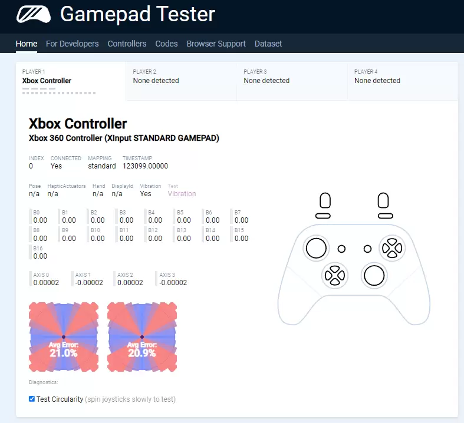
Task: Click the left stick circularity chart showing 21.0%
Action: (x=64, y=337)
